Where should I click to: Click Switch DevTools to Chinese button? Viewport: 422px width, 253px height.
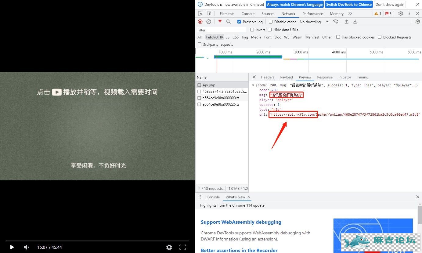coord(349,4)
